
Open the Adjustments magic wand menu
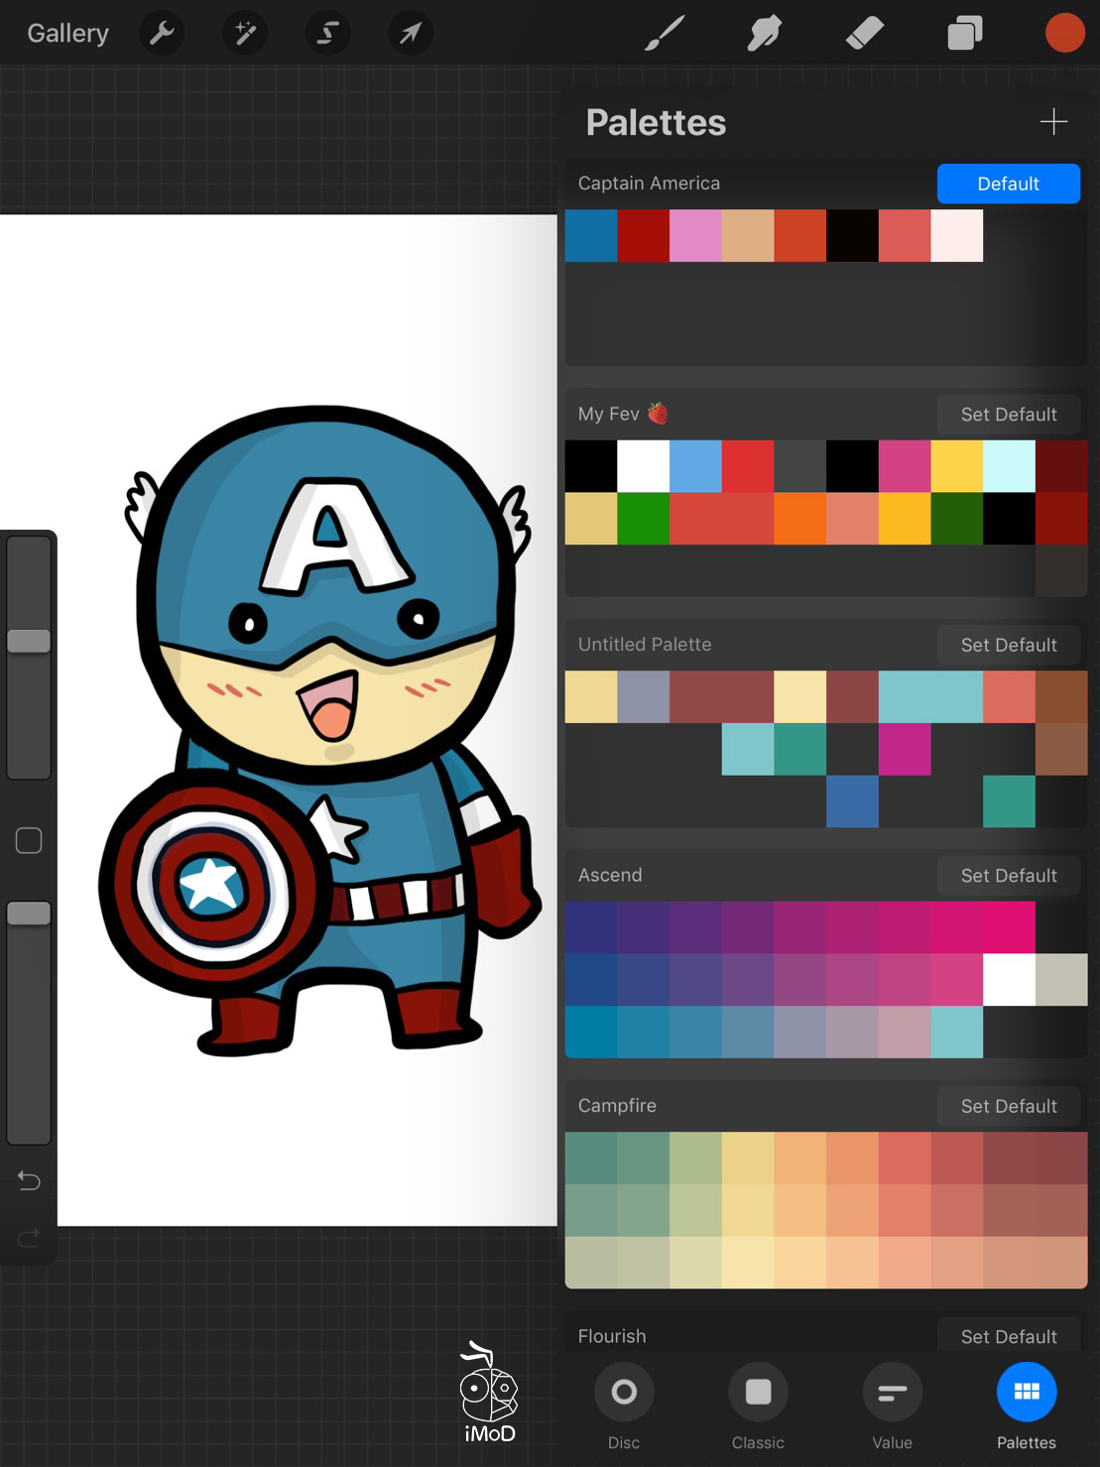tap(244, 34)
